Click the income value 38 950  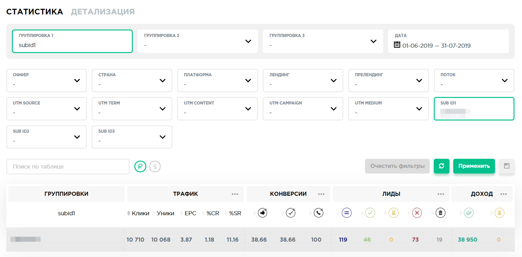click(467, 240)
